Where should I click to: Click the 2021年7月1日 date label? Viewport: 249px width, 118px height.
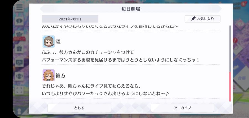70,19
